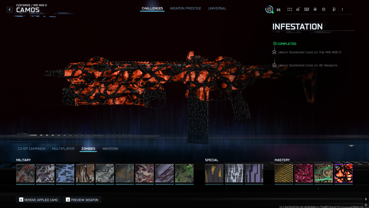Click checkbox for Doomsteel on M15 MOD 0

(274, 52)
